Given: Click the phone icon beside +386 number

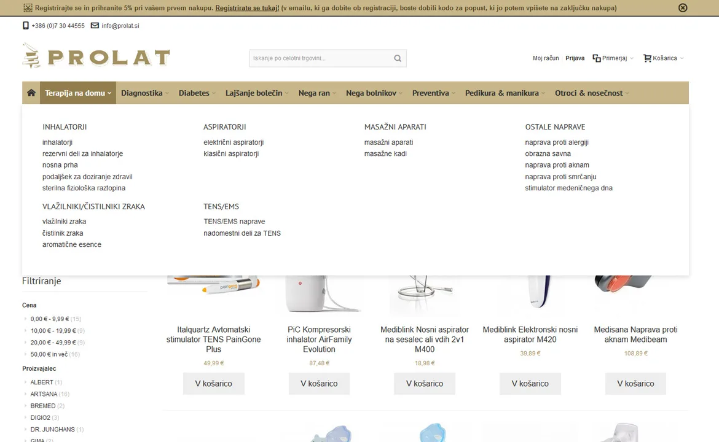Looking at the screenshot, I should point(26,26).
